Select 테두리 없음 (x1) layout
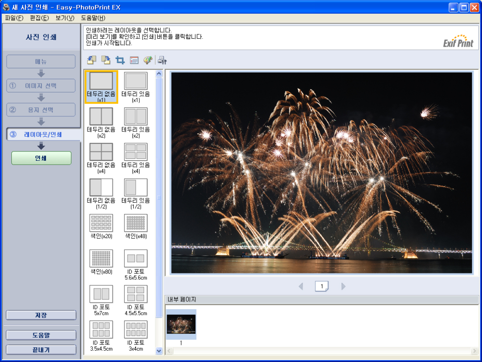Screen dimensions: 482x362 tap(101, 87)
